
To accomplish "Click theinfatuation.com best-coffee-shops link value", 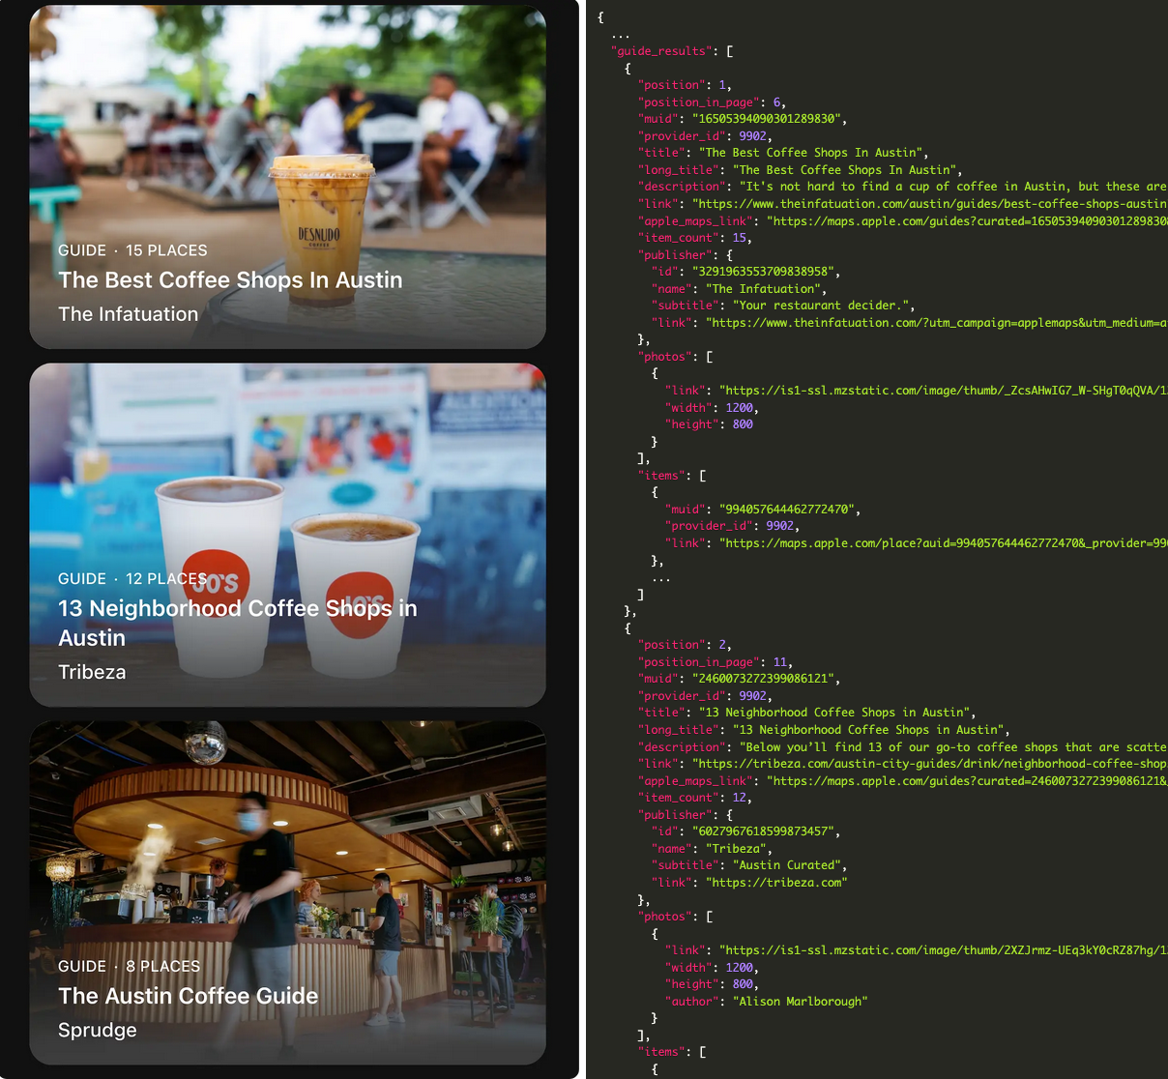I will (930, 204).
